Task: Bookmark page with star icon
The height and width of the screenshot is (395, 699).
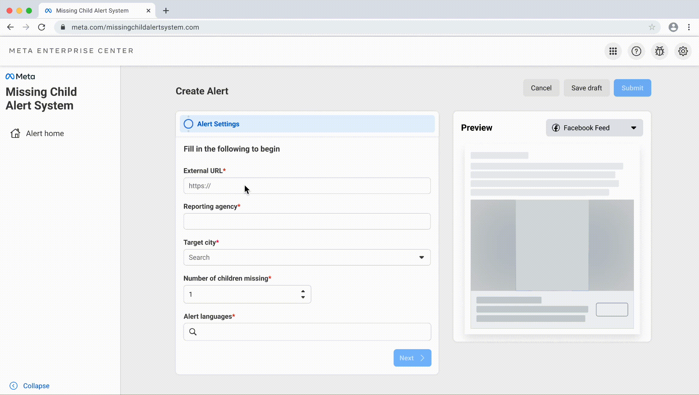Action: (652, 27)
